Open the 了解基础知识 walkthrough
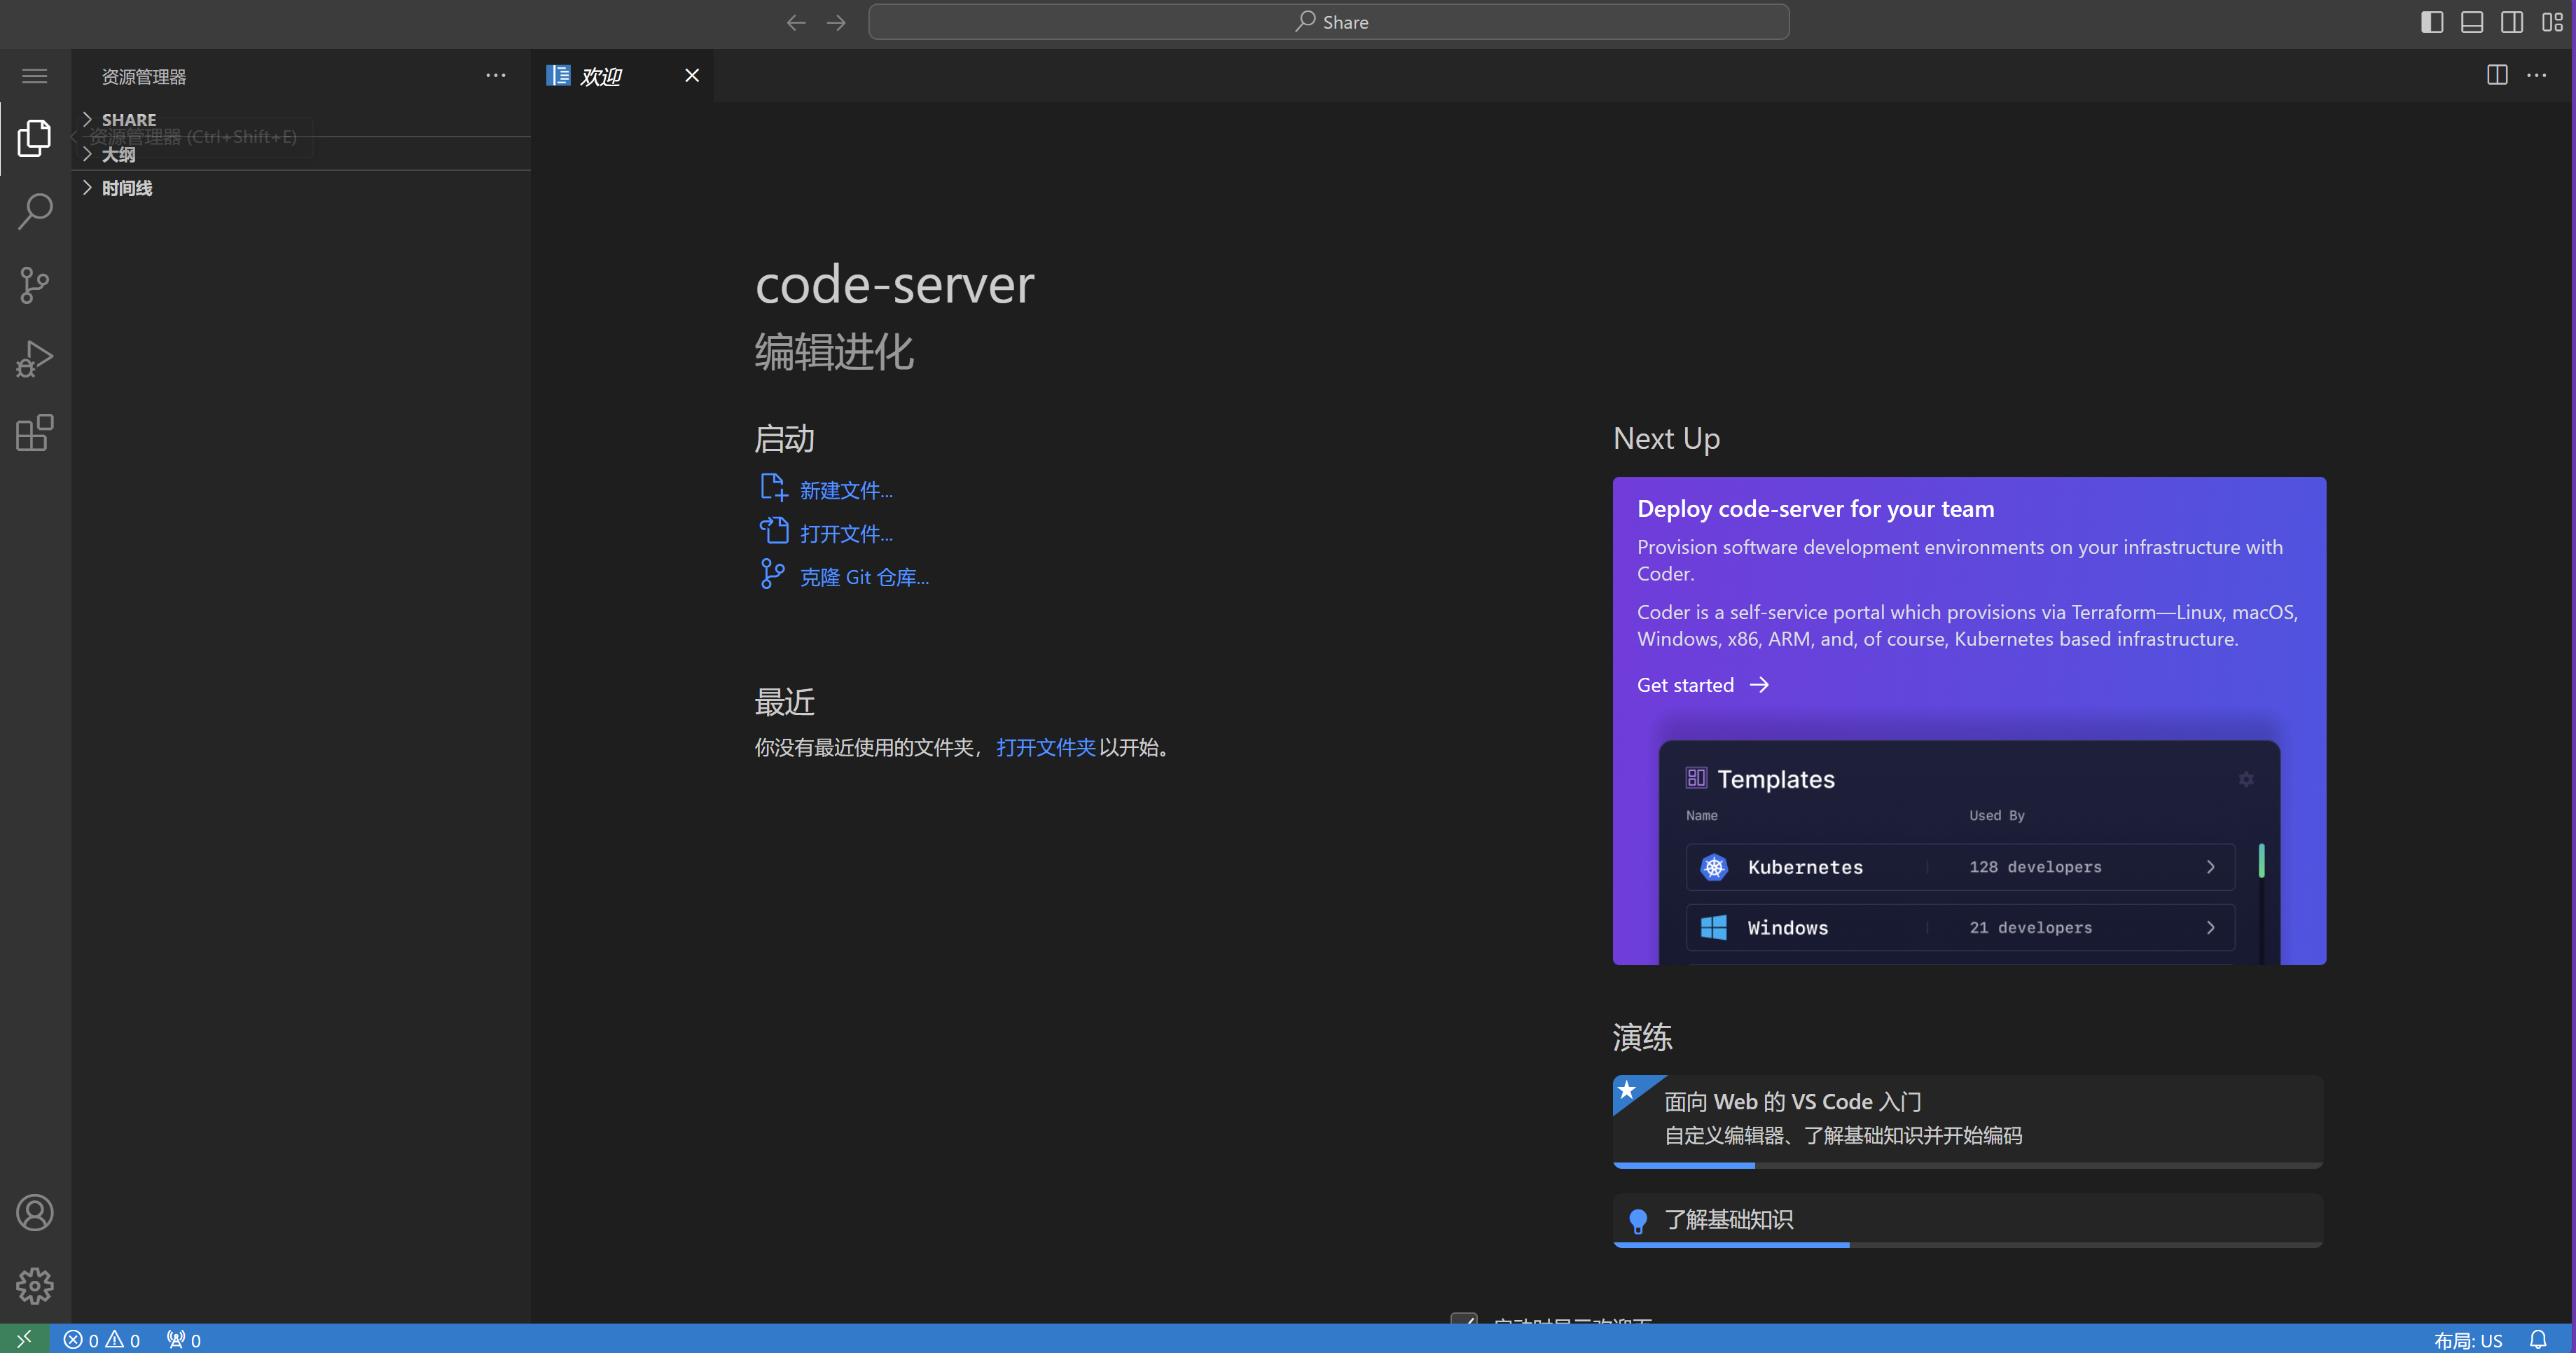Screen dimensions: 2576x1353 click(1967, 1219)
